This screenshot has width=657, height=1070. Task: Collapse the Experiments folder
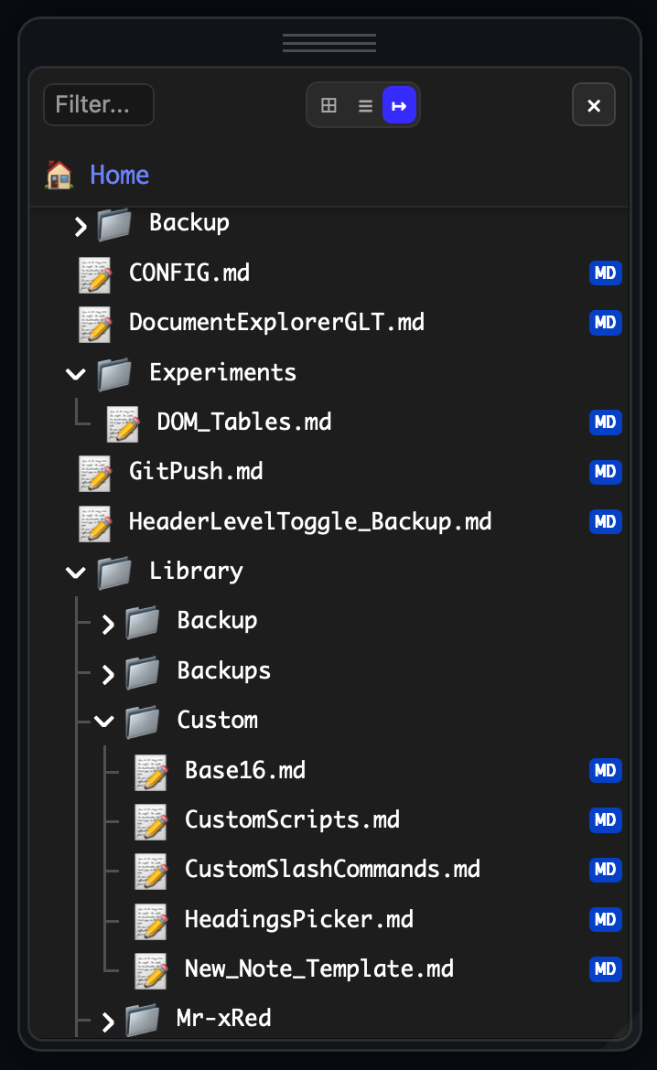click(76, 373)
